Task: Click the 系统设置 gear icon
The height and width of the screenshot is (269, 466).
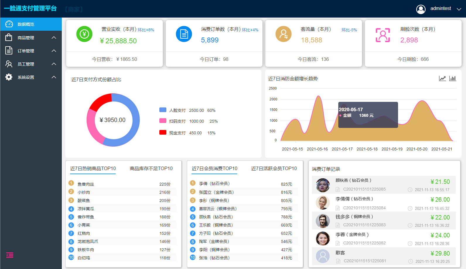Action: 9,77
